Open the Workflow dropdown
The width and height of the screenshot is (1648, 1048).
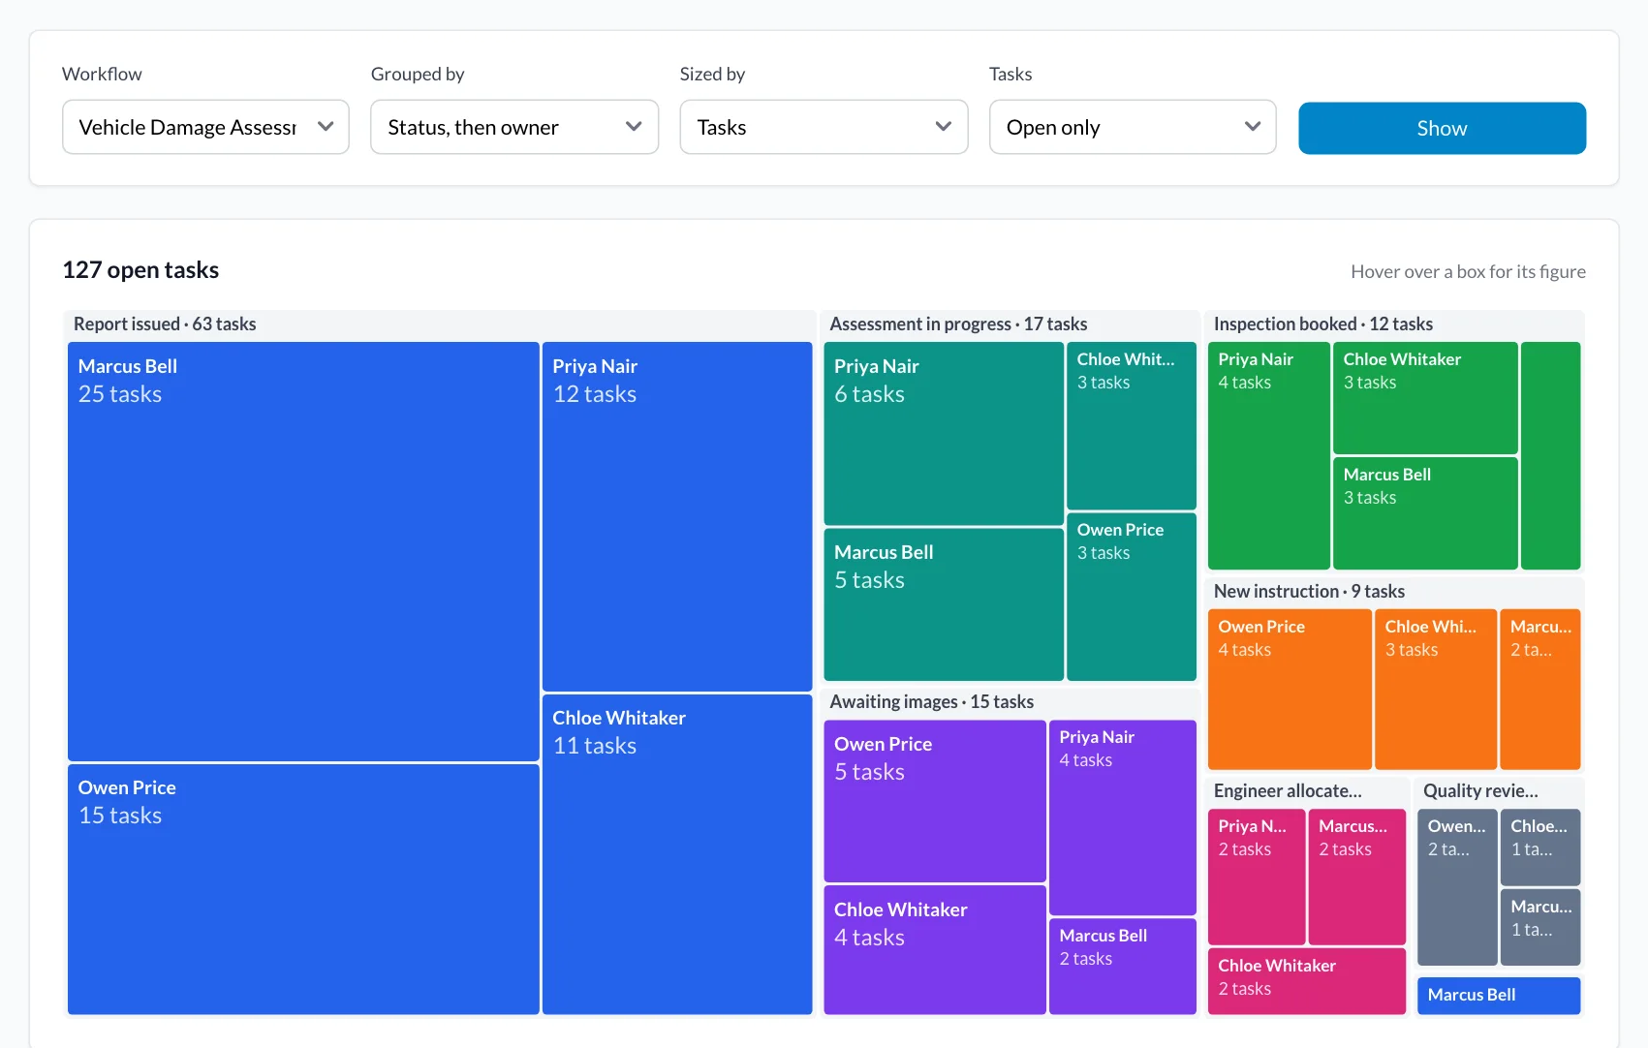(205, 127)
